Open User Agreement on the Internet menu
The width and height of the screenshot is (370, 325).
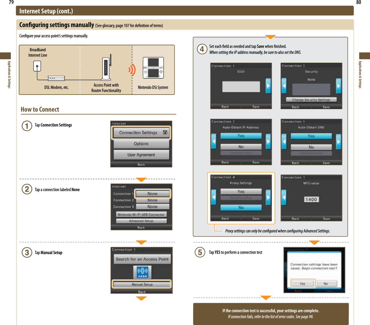(x=141, y=155)
